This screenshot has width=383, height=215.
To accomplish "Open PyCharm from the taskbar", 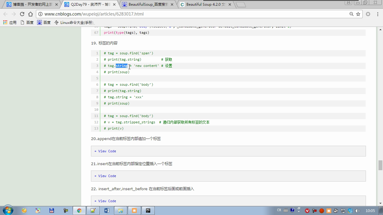I will coord(148,211).
